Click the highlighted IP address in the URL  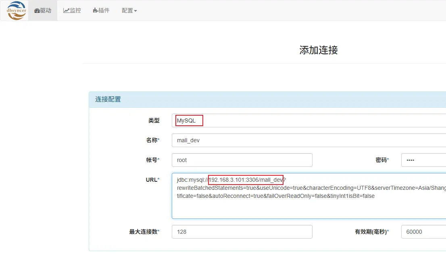click(245, 180)
